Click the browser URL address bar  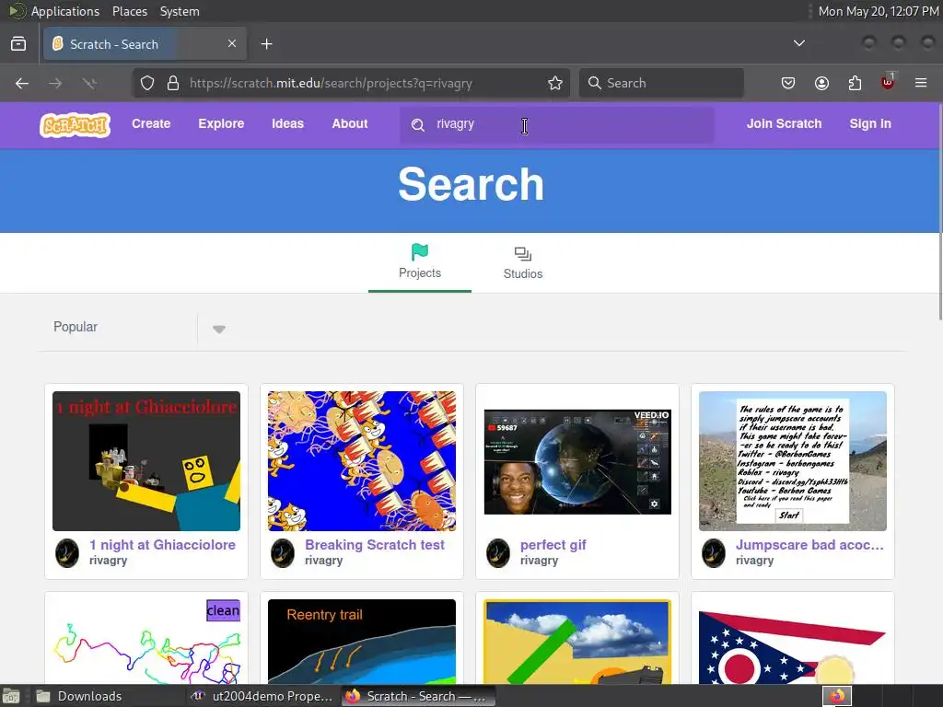tap(349, 83)
